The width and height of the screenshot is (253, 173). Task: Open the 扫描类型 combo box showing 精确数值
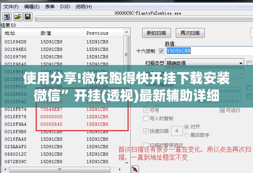click(x=205, y=63)
